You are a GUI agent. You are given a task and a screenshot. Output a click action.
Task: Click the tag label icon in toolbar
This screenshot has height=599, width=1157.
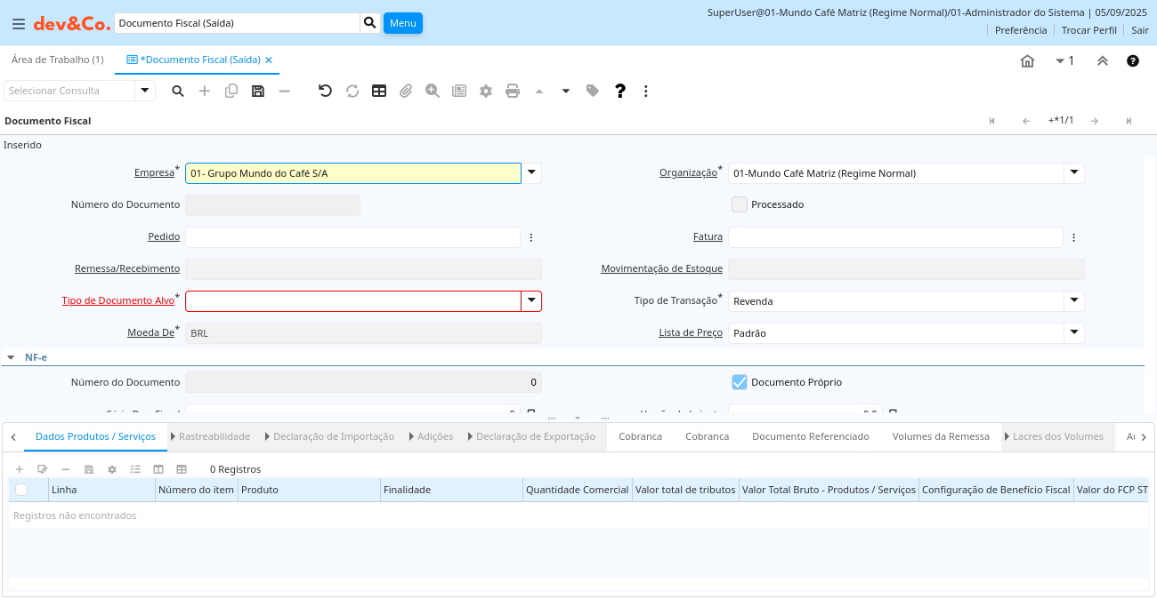(593, 91)
